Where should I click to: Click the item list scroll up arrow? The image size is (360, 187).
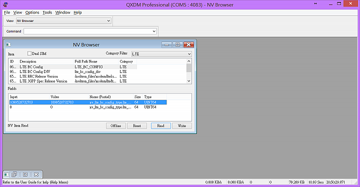point(188,61)
